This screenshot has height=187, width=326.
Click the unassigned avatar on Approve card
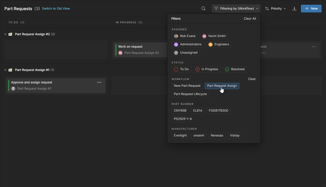click(x=13, y=89)
